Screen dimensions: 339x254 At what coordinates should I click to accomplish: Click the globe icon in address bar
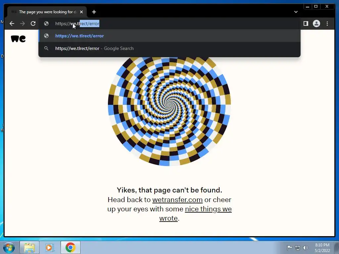click(46, 23)
